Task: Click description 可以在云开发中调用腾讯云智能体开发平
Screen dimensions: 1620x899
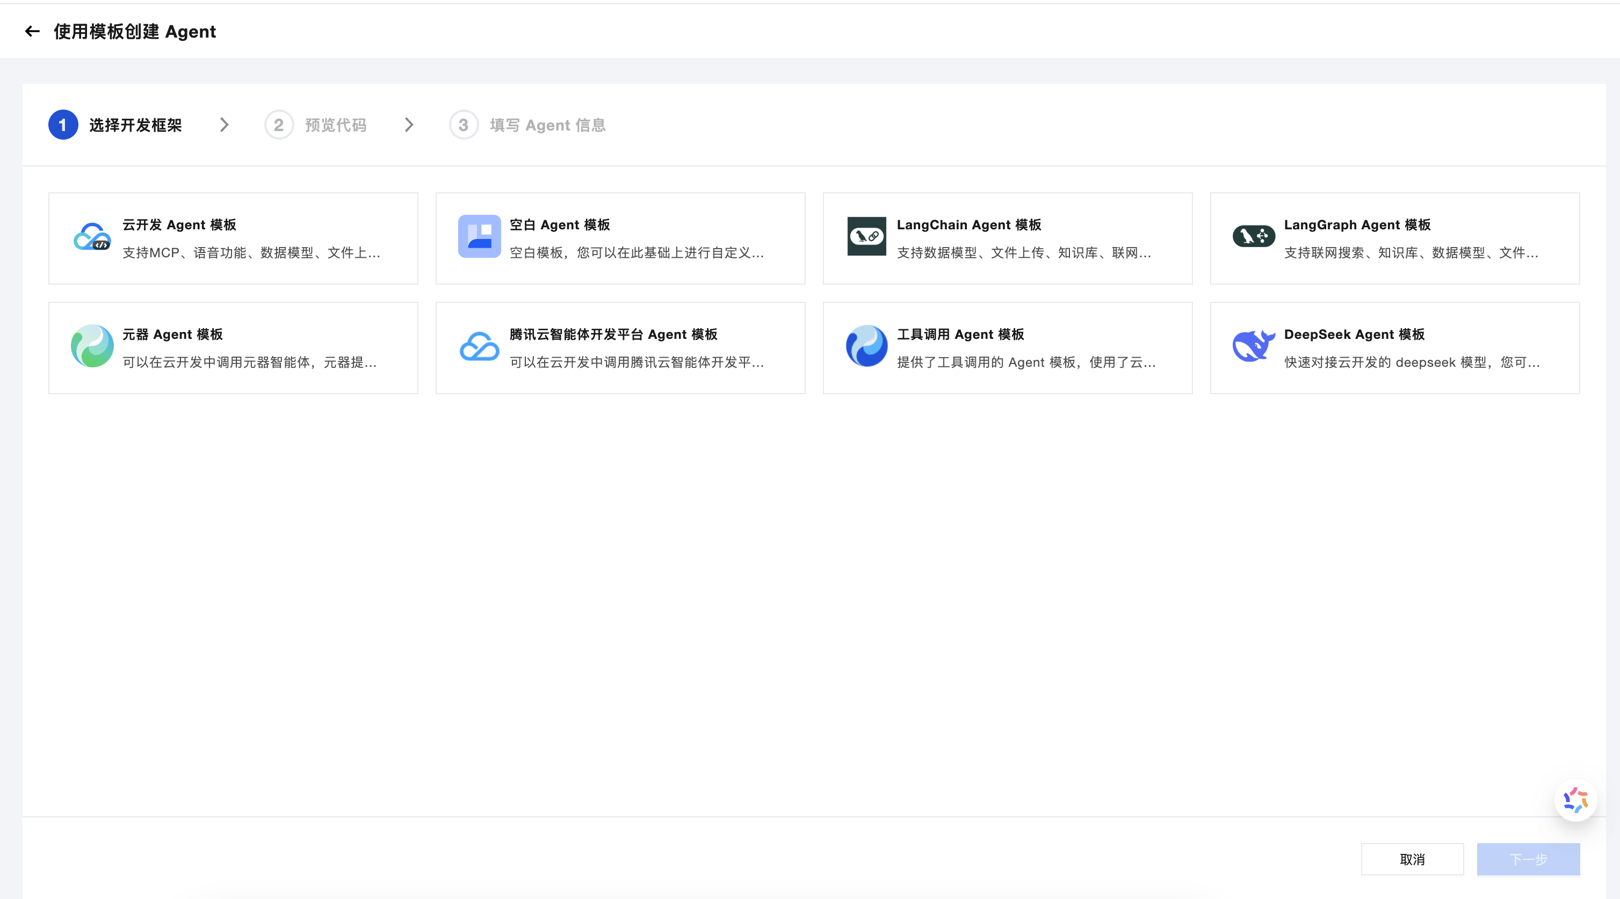Action: [637, 362]
